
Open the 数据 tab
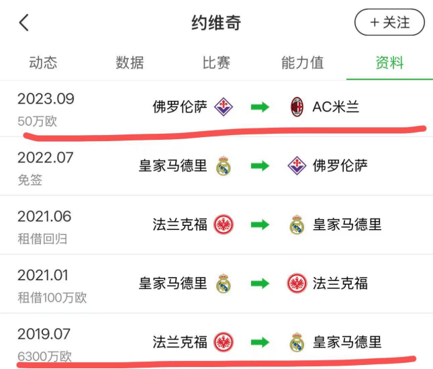(130, 63)
